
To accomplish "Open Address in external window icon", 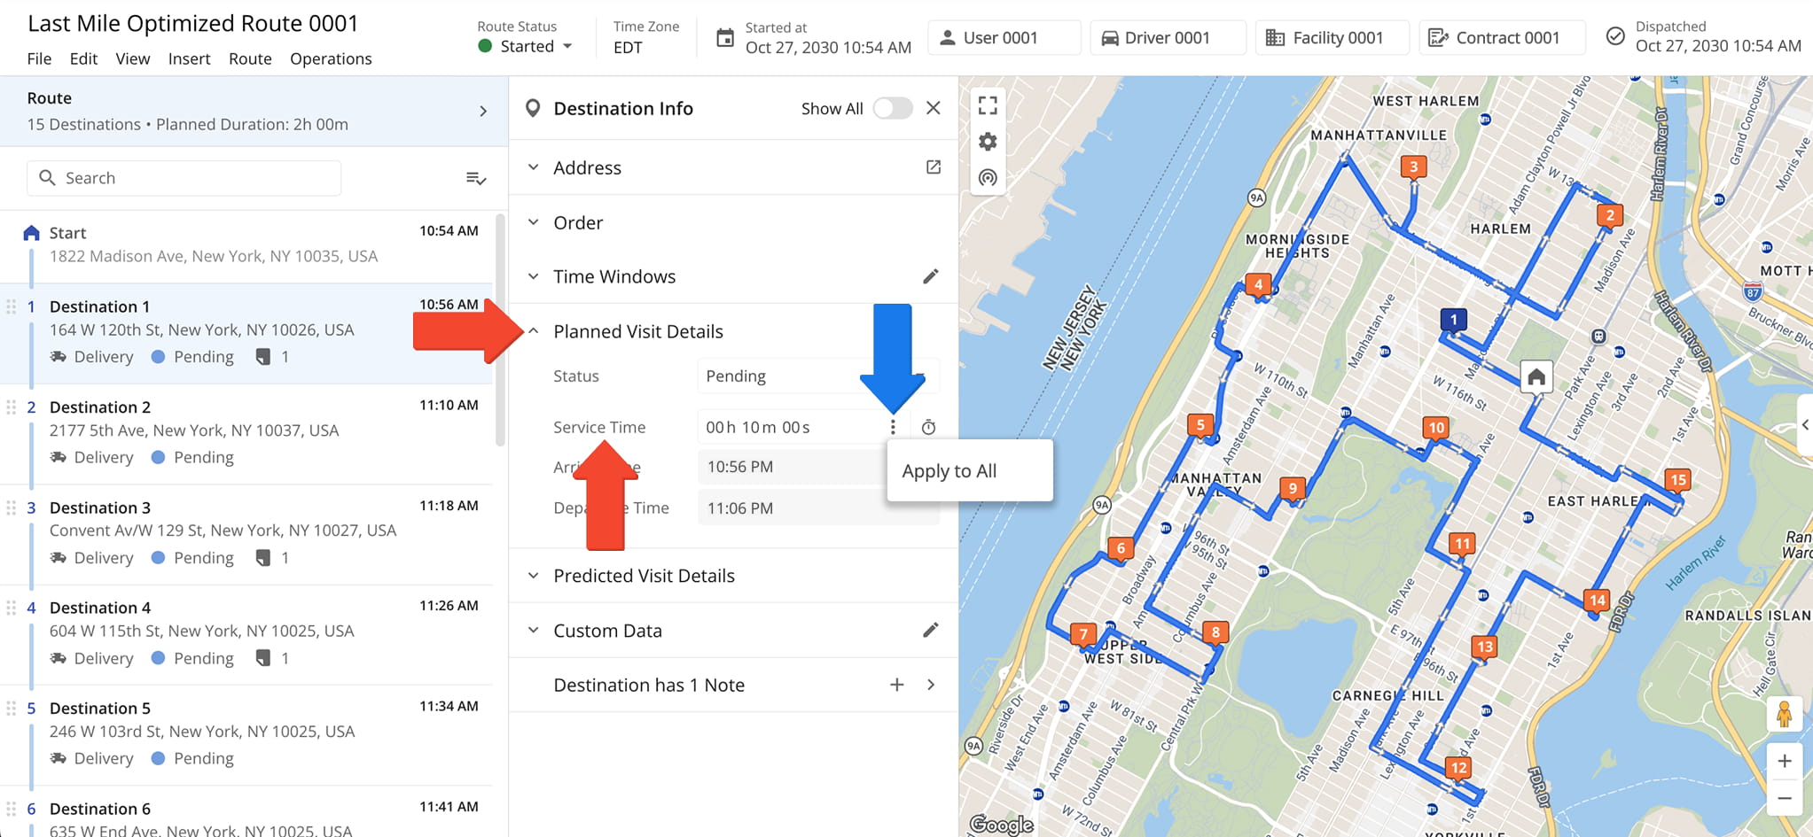I will coord(933,167).
